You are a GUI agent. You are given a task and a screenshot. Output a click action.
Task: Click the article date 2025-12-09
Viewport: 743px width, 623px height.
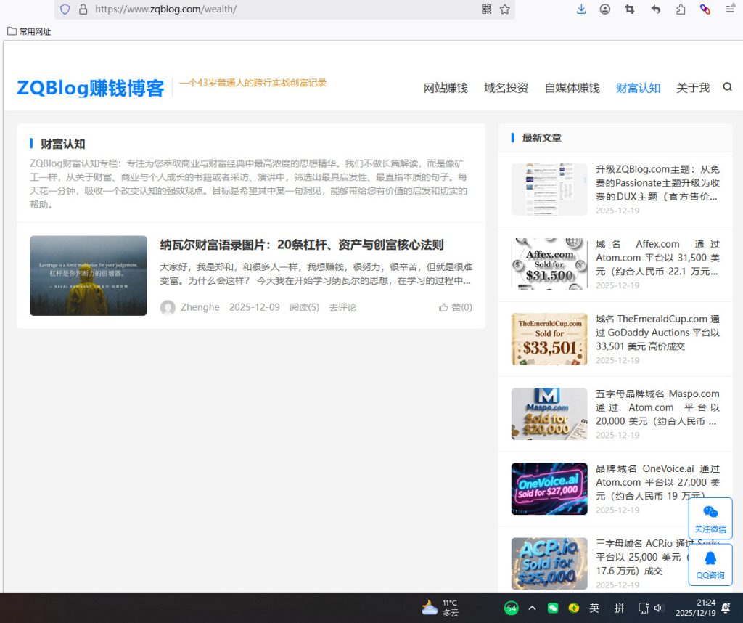(255, 307)
